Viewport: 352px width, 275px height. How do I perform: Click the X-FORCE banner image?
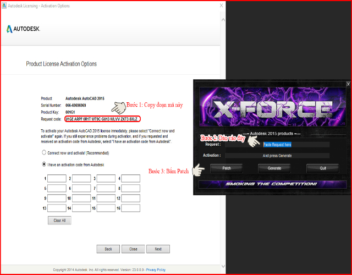(273, 107)
